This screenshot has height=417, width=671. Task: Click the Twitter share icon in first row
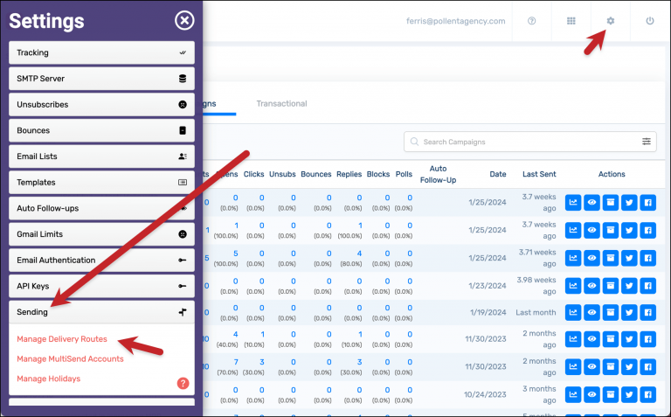629,203
